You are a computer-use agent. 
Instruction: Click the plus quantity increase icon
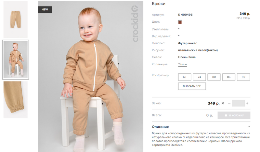(x=247, y=103)
